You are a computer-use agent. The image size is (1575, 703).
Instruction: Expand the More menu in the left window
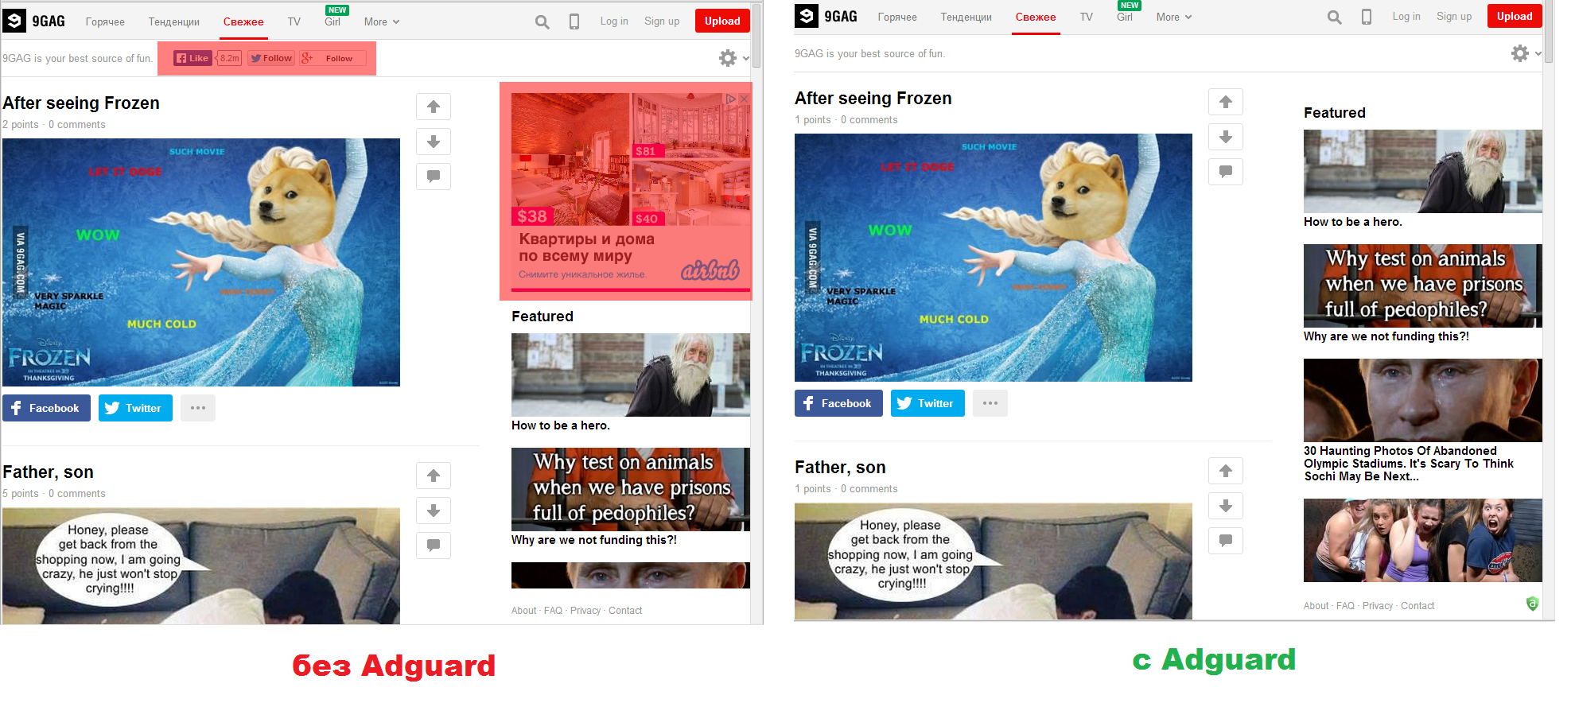(x=382, y=21)
